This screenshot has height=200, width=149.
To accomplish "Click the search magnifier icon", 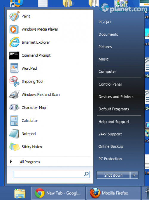I will [86, 174].
